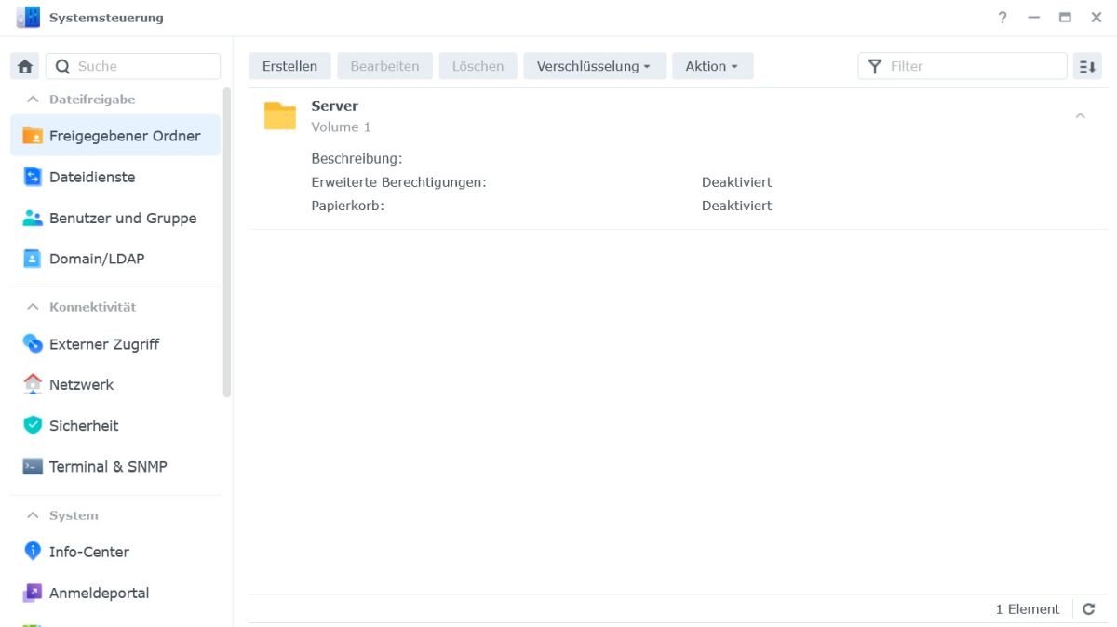Screen dimensions: 1117x627
Task: Select the Server folder name
Action: [334, 106]
